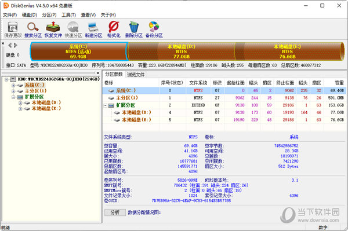Viewport: 348px width, 231px height.
Task: Click the 74542986752 total bytes value
Action: click(286, 146)
